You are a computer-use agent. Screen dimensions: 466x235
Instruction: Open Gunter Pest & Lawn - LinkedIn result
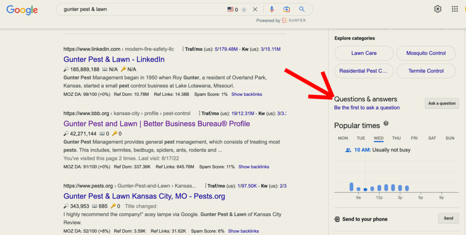click(x=114, y=60)
